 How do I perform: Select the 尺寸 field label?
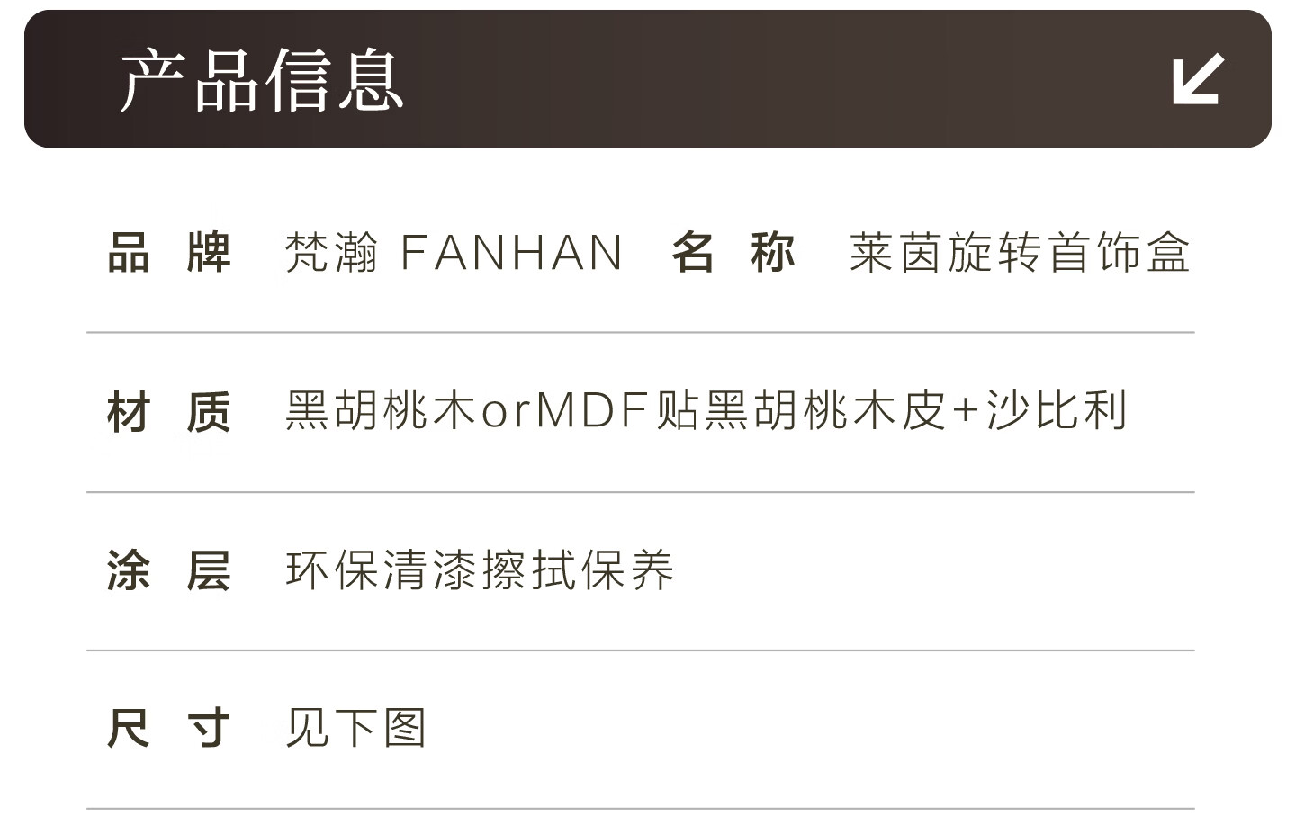pos(169,728)
